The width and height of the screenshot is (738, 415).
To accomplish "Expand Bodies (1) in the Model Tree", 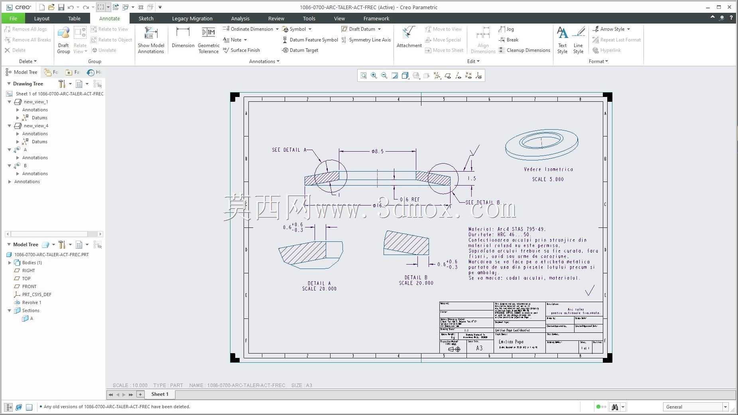I will [x=10, y=263].
